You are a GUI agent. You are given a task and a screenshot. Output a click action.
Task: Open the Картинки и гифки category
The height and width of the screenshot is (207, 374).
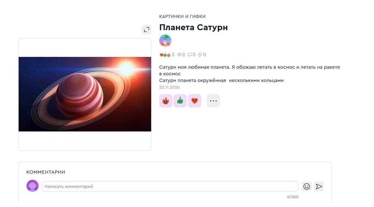[182, 17]
